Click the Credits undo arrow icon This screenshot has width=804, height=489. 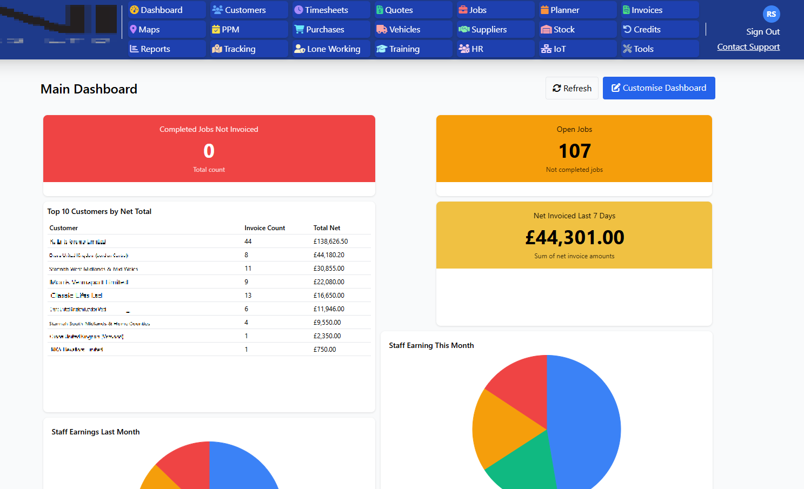(x=627, y=29)
